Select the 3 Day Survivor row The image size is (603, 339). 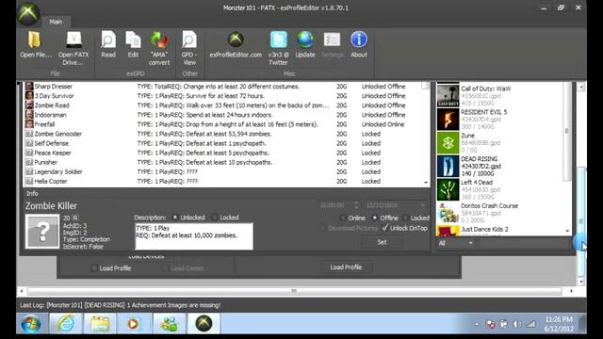click(x=225, y=96)
